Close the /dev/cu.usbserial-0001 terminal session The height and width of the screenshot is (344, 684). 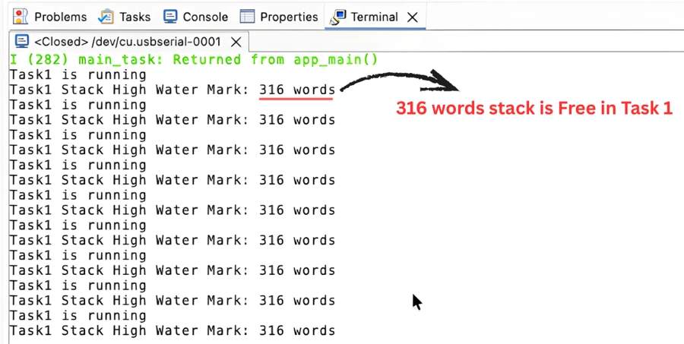point(236,42)
